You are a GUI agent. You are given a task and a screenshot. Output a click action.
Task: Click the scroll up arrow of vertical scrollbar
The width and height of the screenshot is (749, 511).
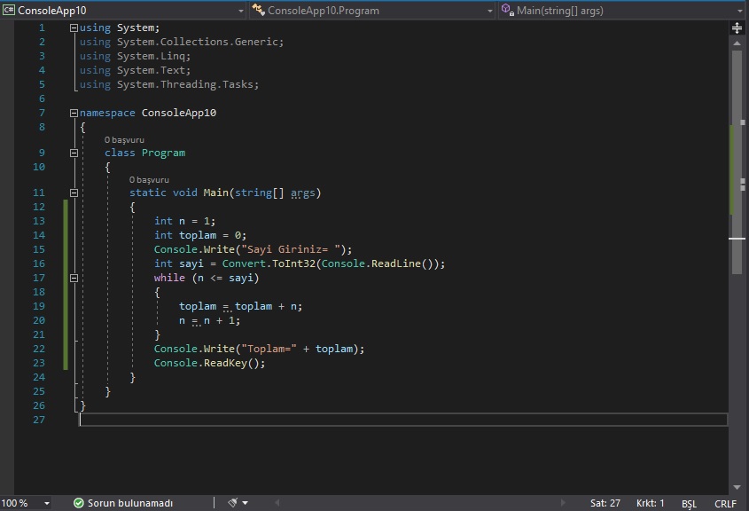pyautogui.click(x=737, y=43)
